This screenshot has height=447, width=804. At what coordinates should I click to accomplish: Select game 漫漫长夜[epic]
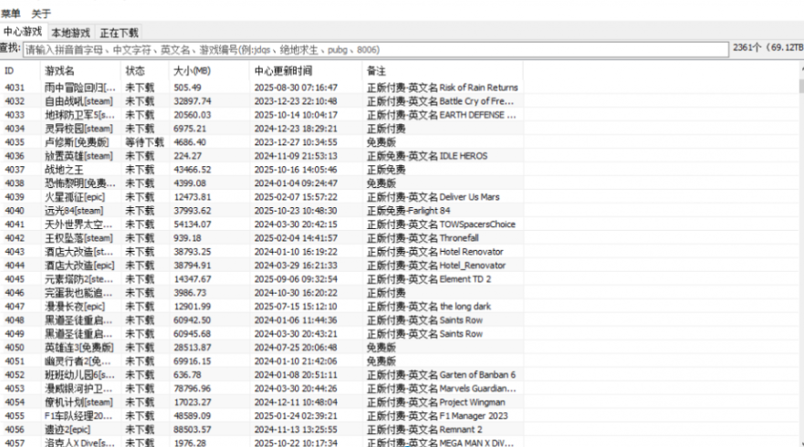(74, 307)
